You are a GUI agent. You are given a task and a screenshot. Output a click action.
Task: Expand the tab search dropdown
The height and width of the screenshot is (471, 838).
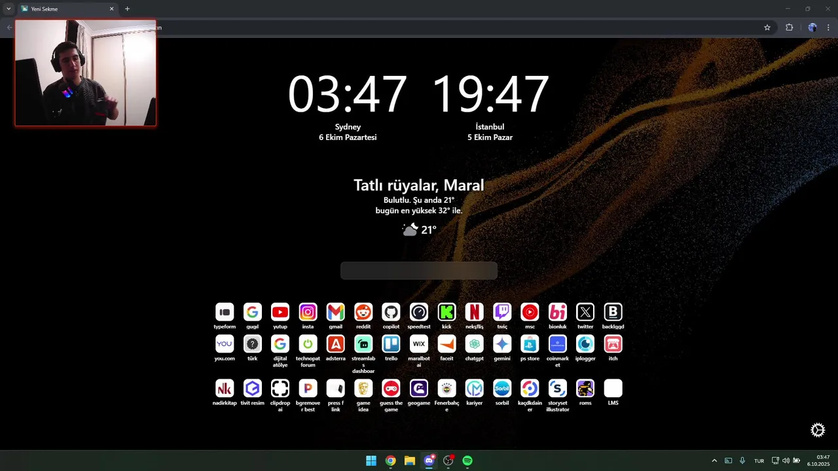tap(9, 9)
